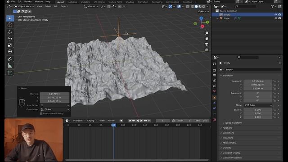The width and height of the screenshot is (288, 162).
Task: Open the Object Mode dropdown
Action: pos(24,6)
